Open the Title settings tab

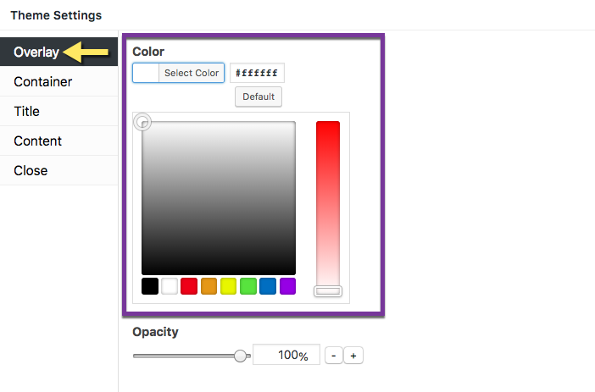(58, 111)
